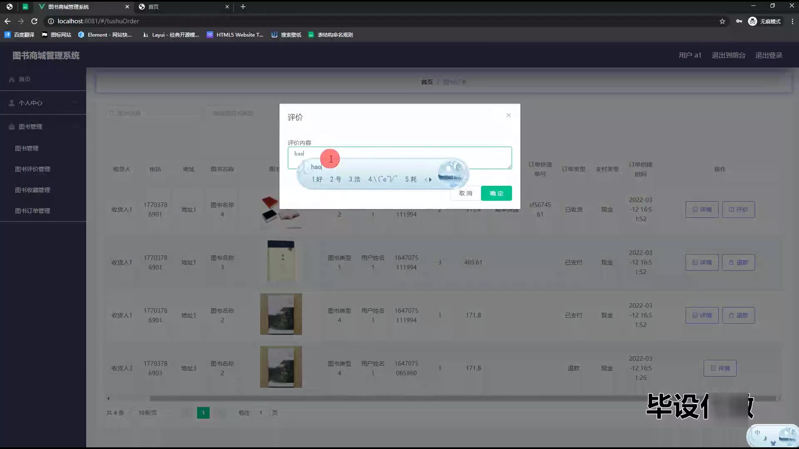Click 详情 for the 收货人3 order

[720, 368]
